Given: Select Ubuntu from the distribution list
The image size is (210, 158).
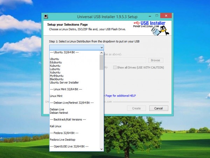Looking at the screenshot, I should [54, 59].
